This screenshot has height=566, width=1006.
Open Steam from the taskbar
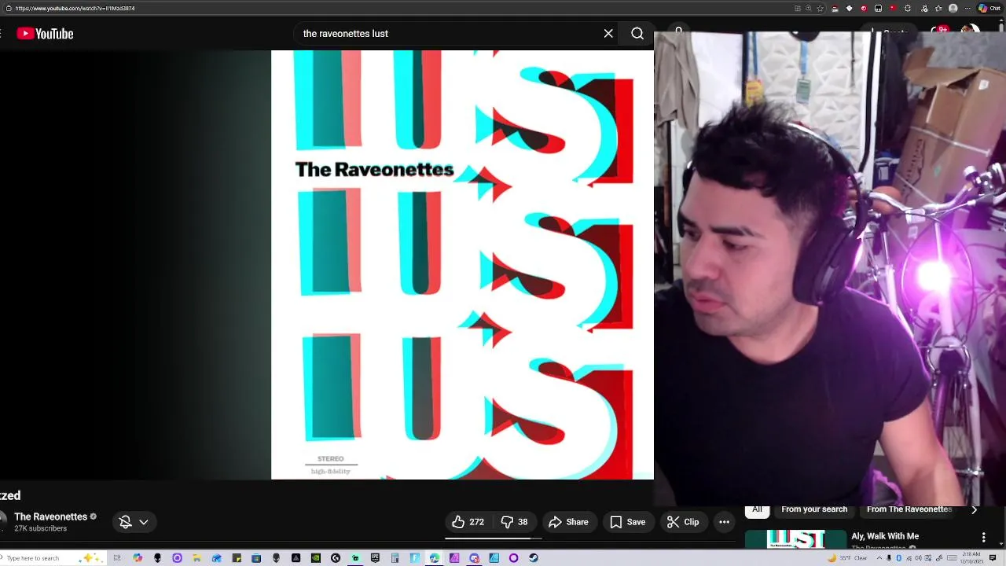(x=534, y=558)
